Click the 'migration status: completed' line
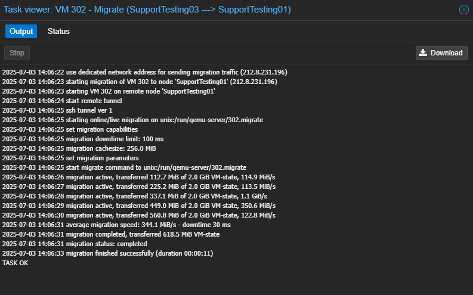 (x=75, y=244)
